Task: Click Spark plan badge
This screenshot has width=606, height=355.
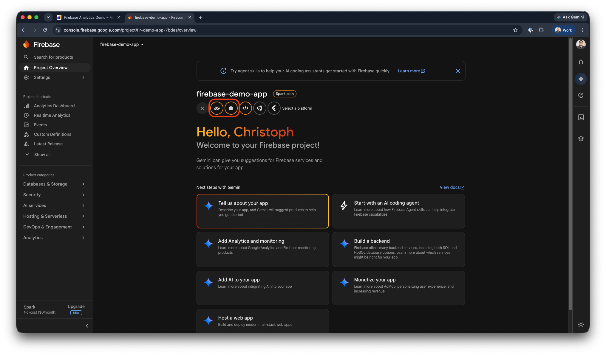Action: coord(285,94)
